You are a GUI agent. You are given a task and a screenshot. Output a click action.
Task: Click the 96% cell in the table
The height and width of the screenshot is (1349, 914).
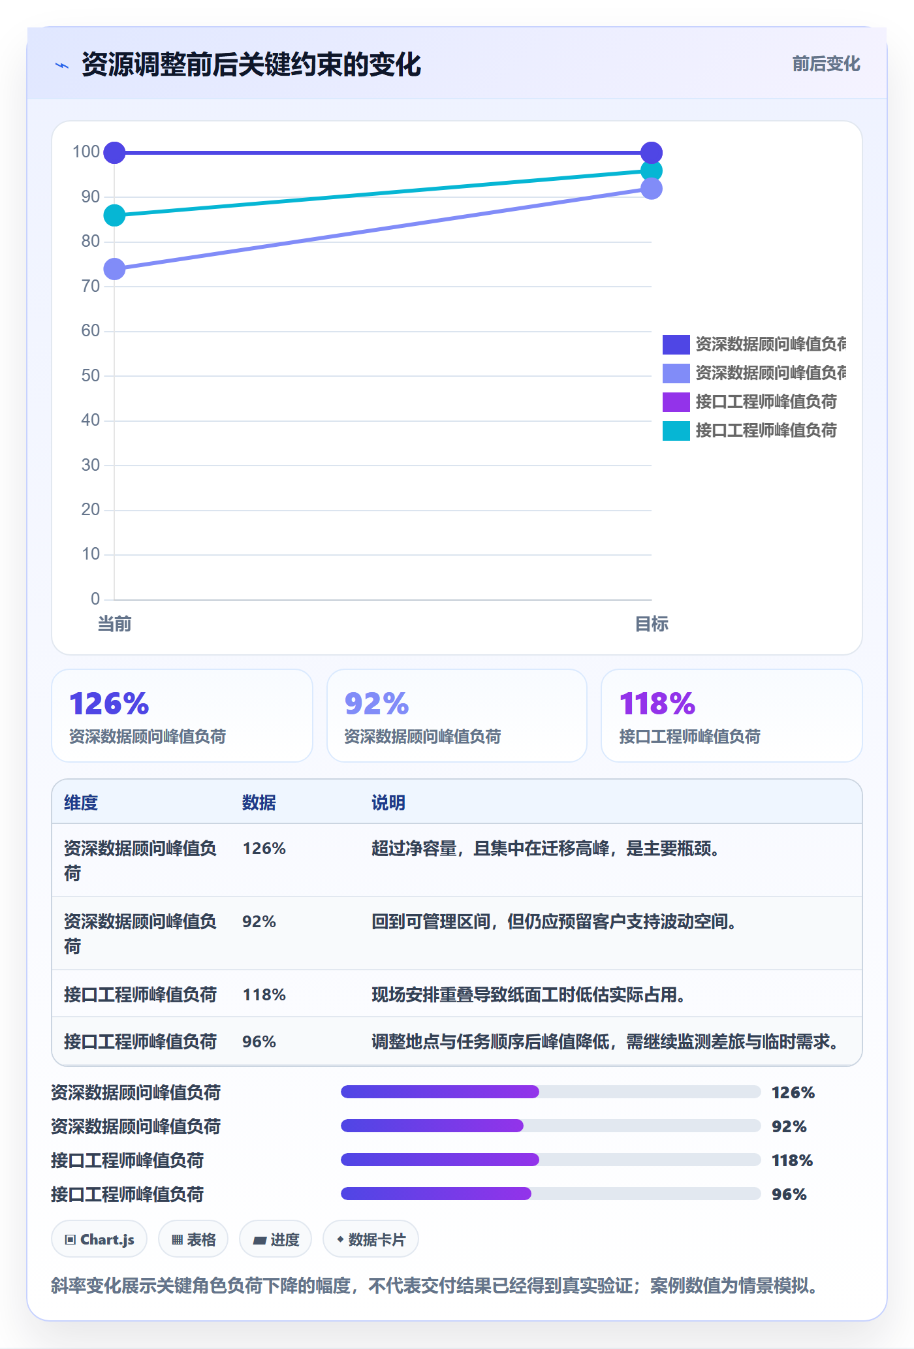pos(259,1041)
